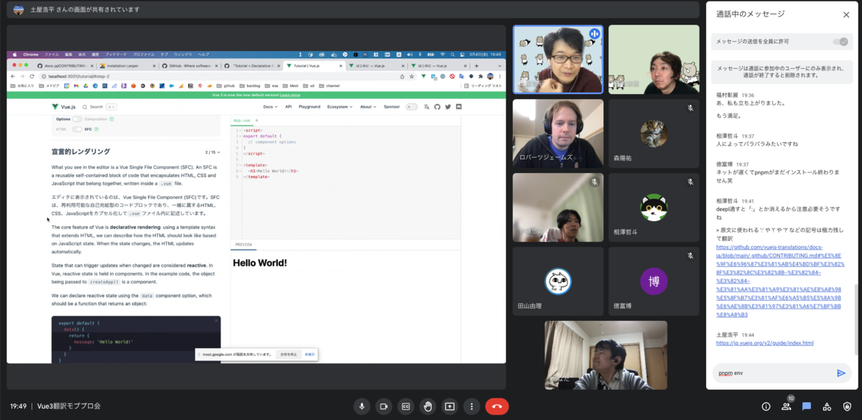This screenshot has height=420, width=862.
Task: Click the present screen icon
Action: (450, 406)
